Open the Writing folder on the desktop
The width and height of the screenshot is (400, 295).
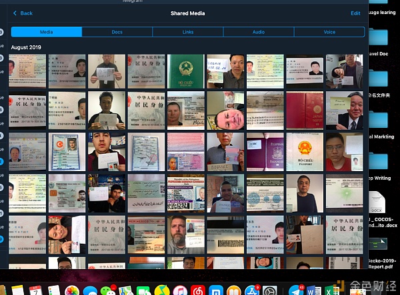pyautogui.click(x=378, y=161)
